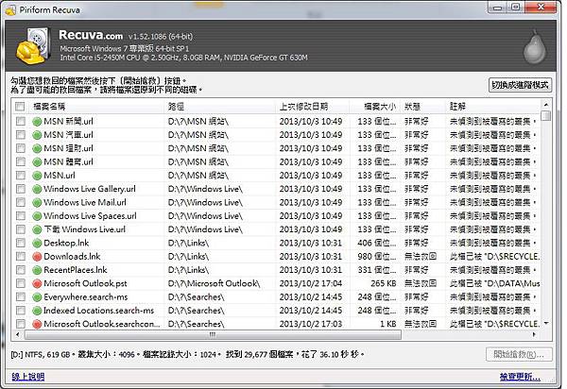567x389 pixels.
Task: Click the status icon for Windows Live Mail.url
Action: (x=37, y=203)
